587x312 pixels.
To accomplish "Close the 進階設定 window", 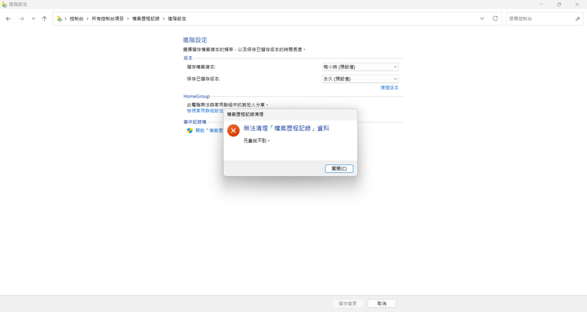I will [x=577, y=5].
